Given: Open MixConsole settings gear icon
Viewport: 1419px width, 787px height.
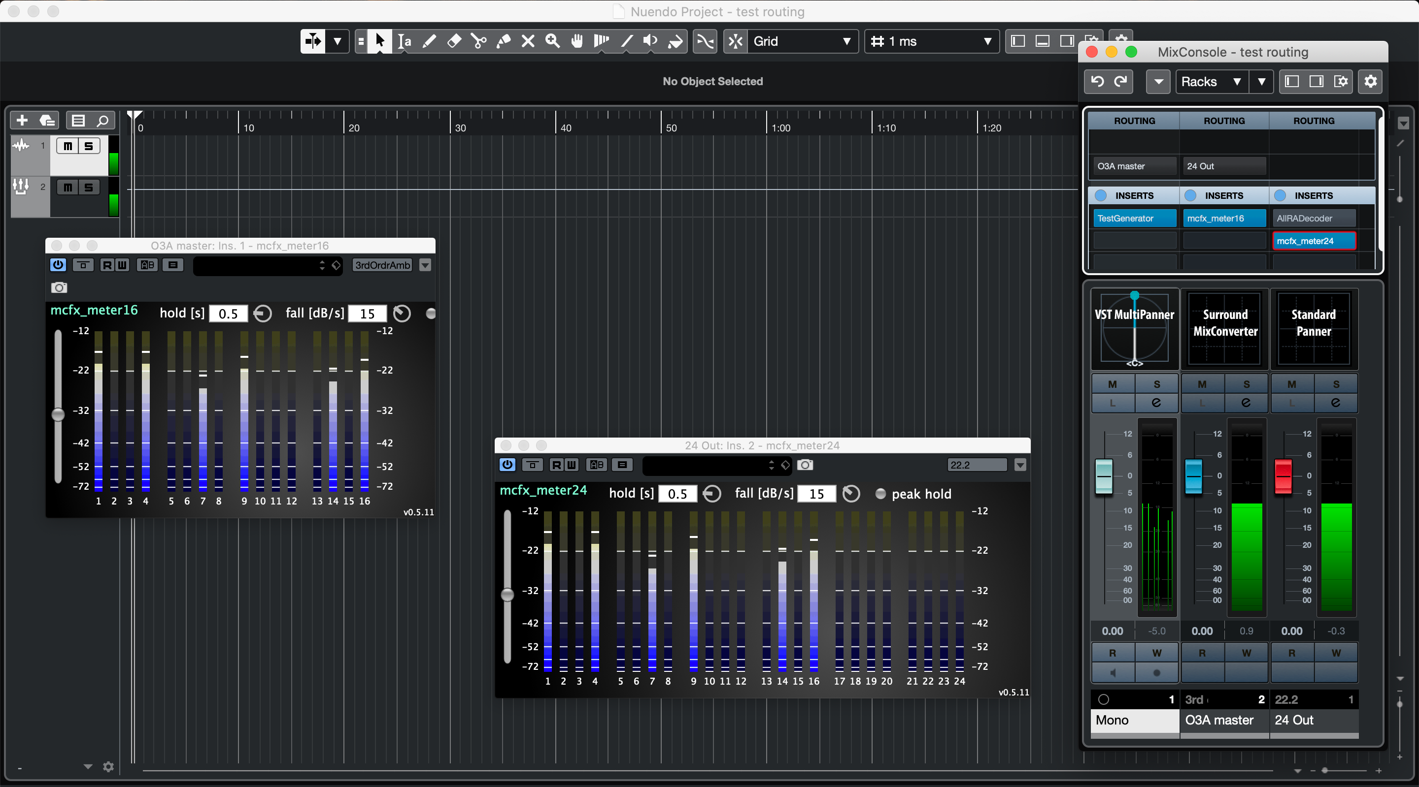Looking at the screenshot, I should [x=1371, y=81].
